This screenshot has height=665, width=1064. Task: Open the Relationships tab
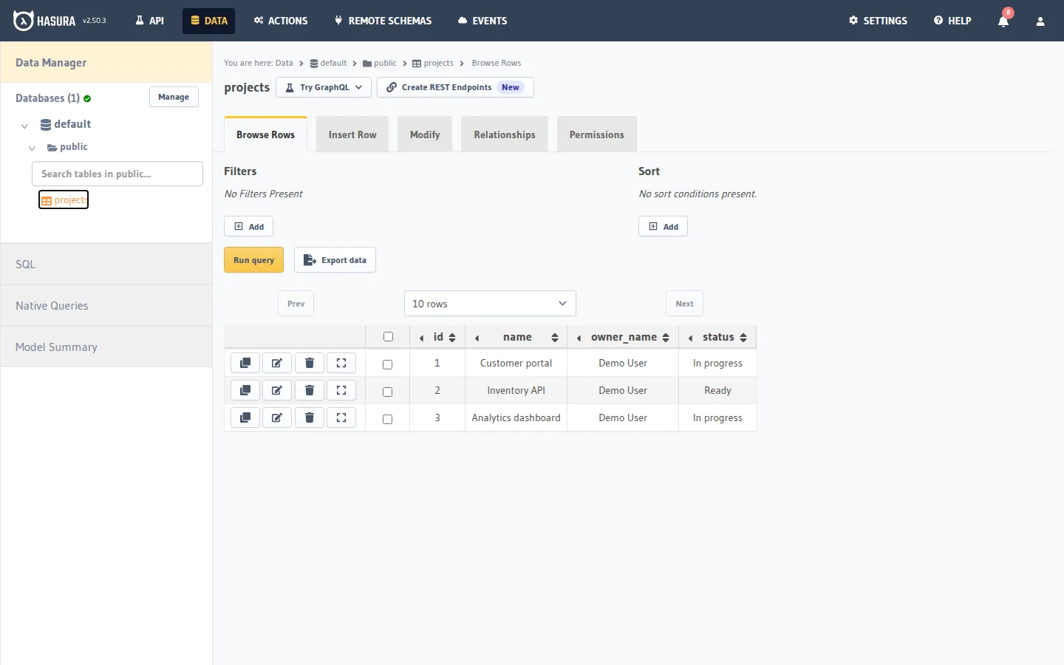tap(505, 134)
